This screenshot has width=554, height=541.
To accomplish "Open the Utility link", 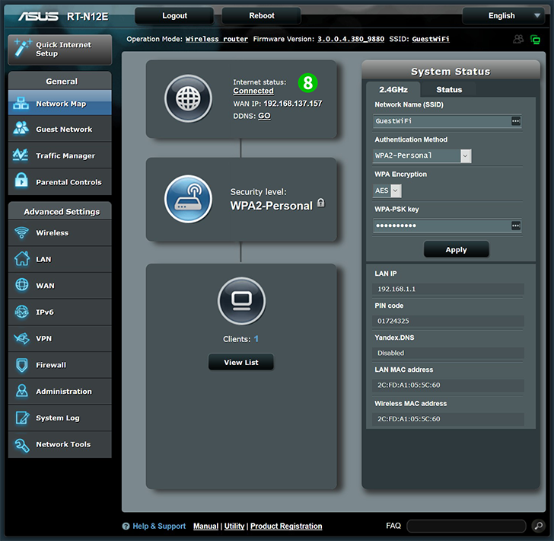I will [x=234, y=526].
